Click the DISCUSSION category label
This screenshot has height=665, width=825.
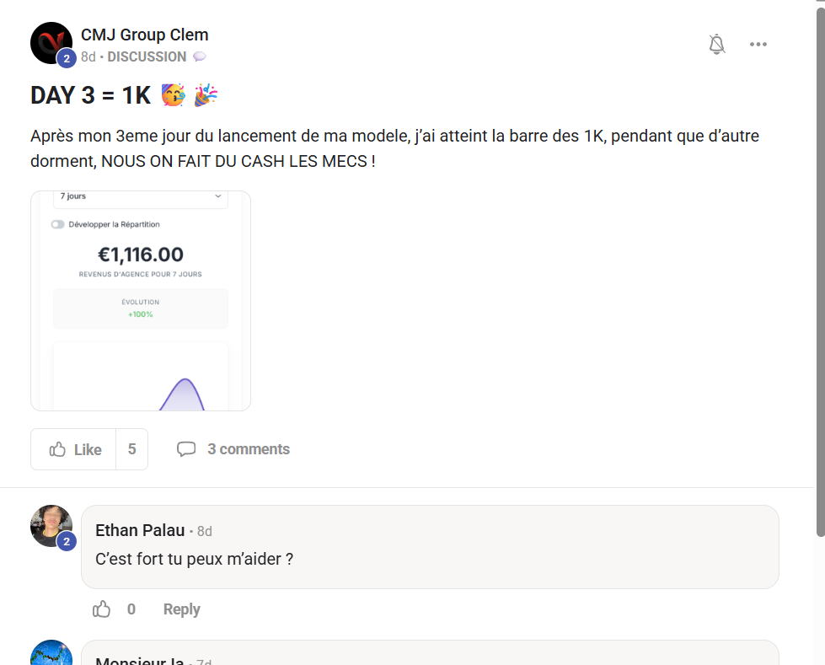(x=147, y=57)
